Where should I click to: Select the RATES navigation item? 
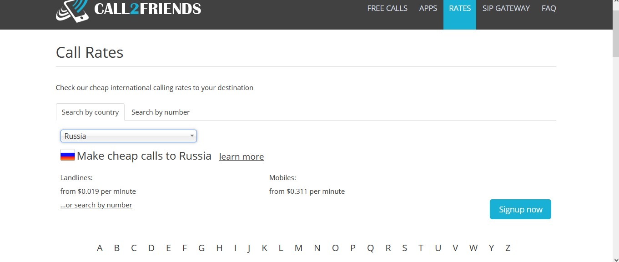pos(460,8)
